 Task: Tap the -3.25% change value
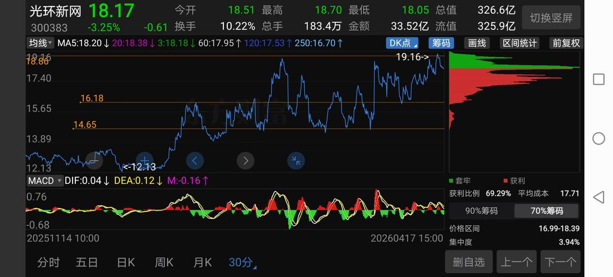[x=104, y=27]
